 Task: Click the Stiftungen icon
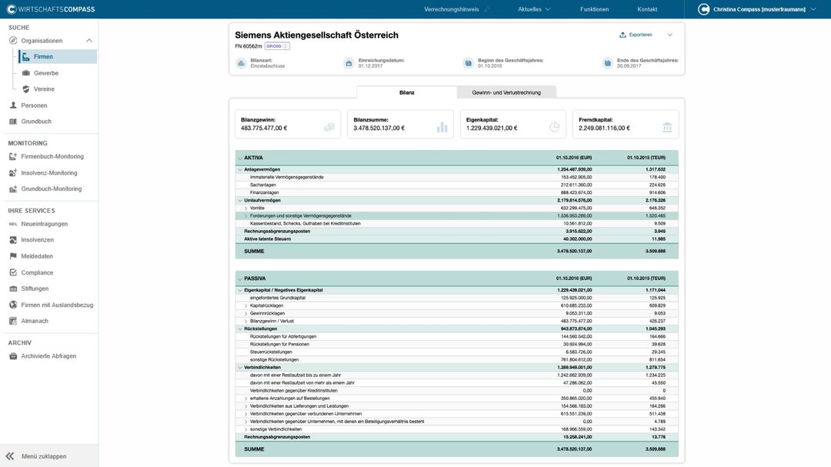tap(13, 289)
